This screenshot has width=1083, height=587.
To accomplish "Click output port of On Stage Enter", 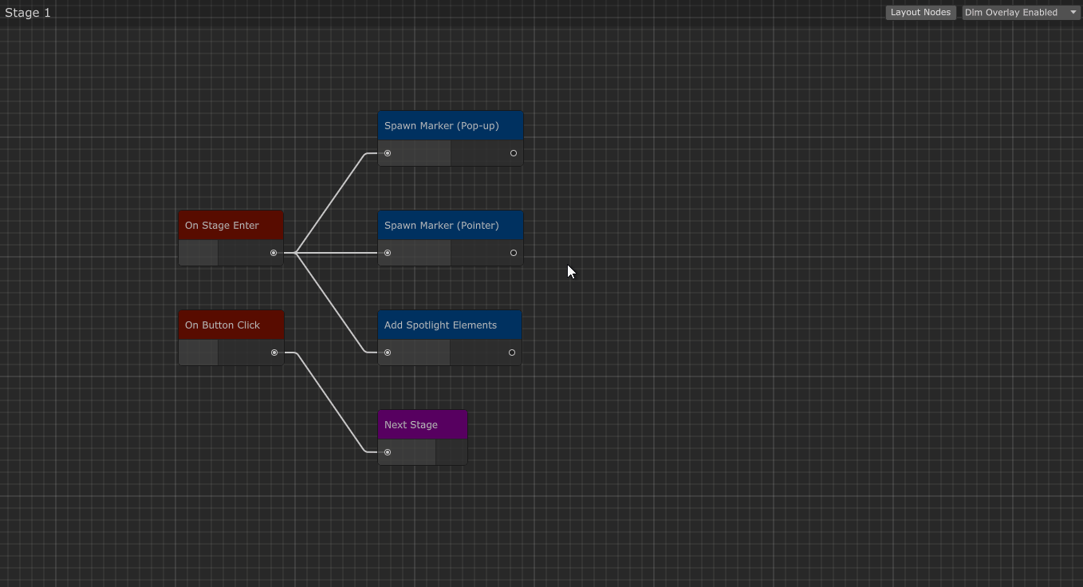I will (274, 253).
